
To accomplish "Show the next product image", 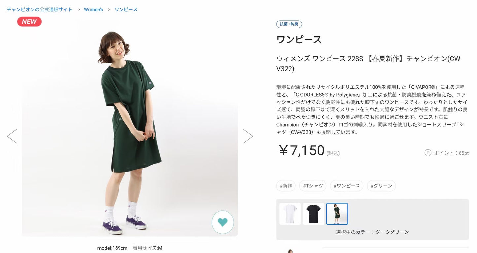I will [x=248, y=136].
